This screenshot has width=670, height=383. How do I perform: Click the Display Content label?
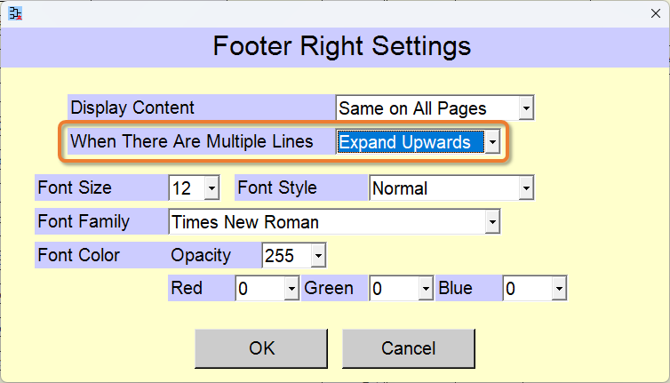point(132,108)
